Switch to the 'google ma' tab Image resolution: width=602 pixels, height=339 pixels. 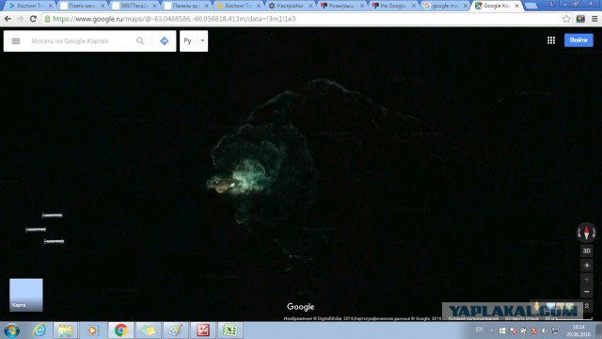pos(445,6)
